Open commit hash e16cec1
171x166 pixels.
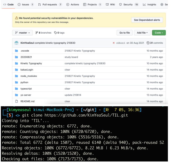(x=121, y=43)
